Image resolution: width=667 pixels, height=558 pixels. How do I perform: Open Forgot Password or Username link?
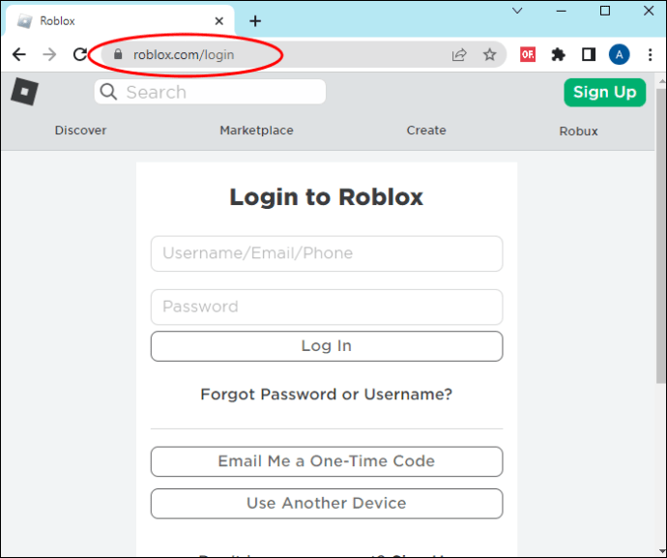tap(327, 395)
